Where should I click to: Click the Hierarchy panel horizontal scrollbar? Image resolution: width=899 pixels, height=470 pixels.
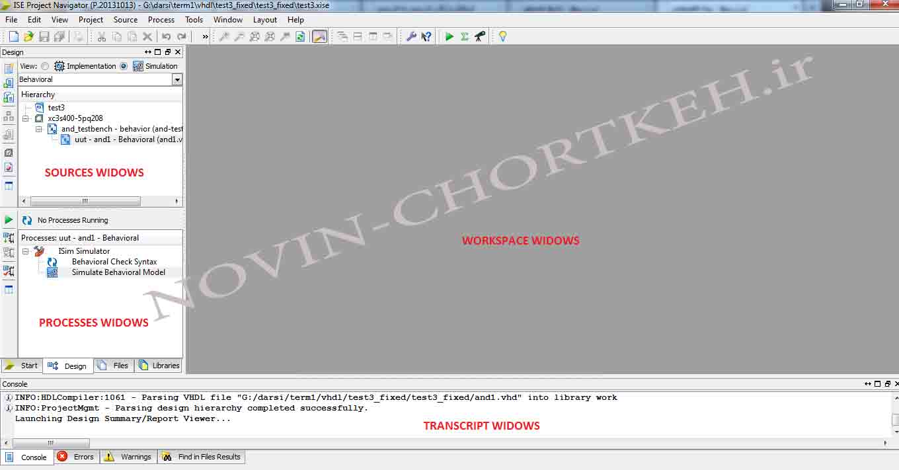coord(85,201)
